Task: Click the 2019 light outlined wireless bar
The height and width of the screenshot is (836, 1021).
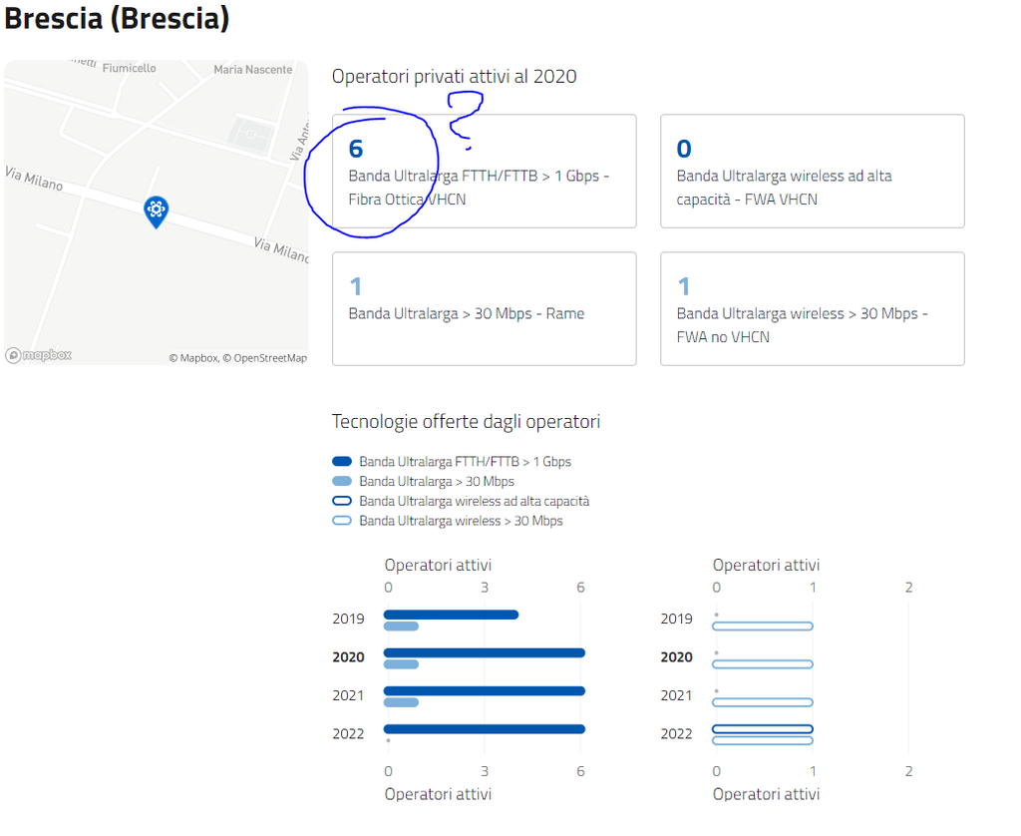Action: click(x=763, y=627)
